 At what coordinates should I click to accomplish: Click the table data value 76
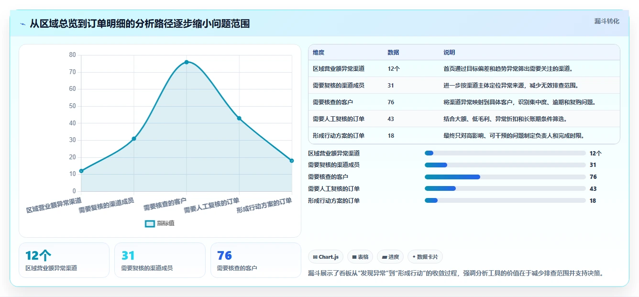391,102
